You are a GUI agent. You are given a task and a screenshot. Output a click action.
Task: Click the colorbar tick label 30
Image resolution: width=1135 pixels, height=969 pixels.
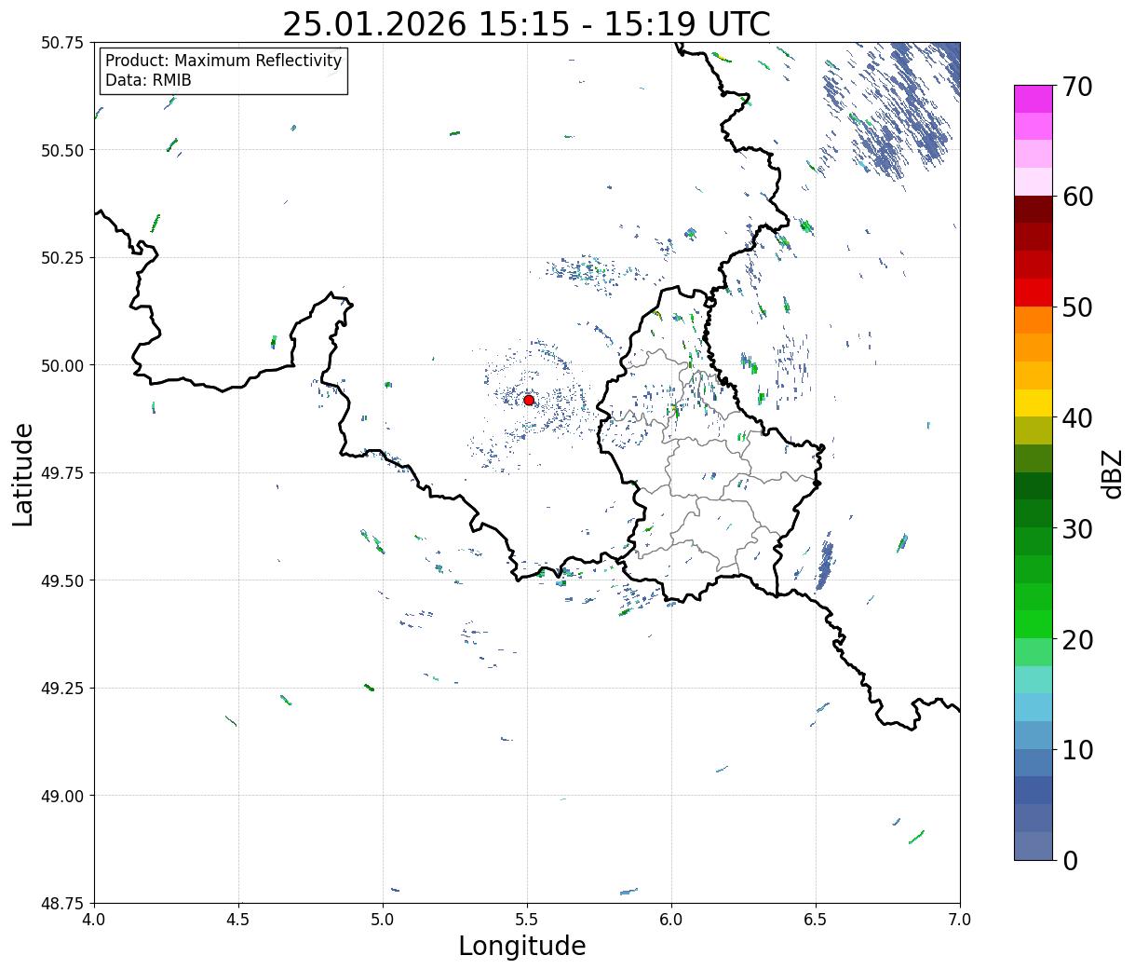[x=1077, y=529]
